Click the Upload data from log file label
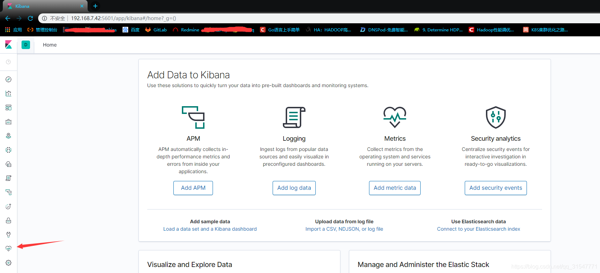The width and height of the screenshot is (600, 273). pos(344,222)
